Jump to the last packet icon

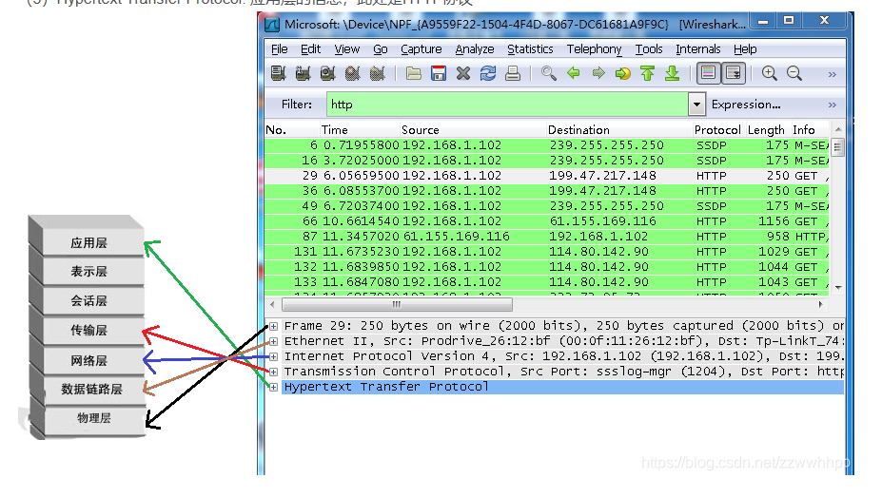click(672, 73)
